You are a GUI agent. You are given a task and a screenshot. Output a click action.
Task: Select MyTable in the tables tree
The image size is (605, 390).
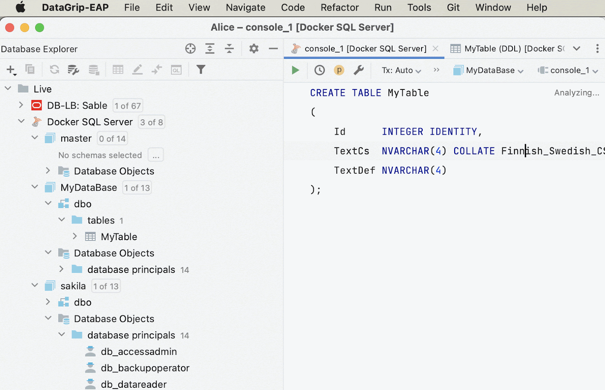click(119, 237)
